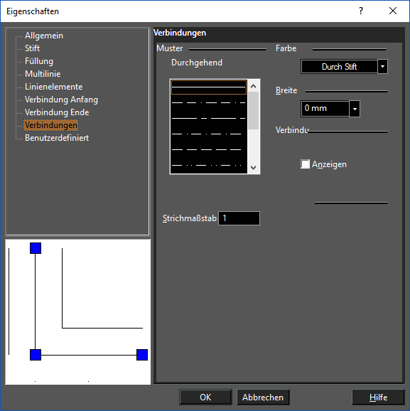Click the pattern list scroll up arrow
This screenshot has width=410, height=411.
tap(253, 86)
